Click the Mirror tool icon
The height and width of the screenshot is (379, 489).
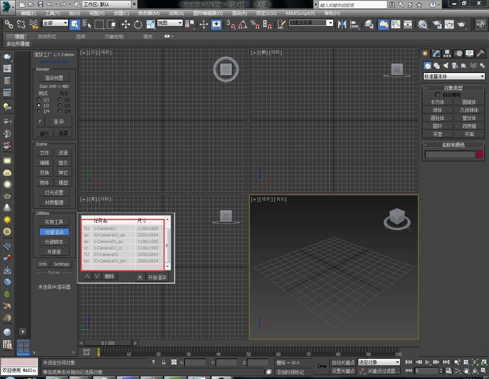(x=342, y=25)
